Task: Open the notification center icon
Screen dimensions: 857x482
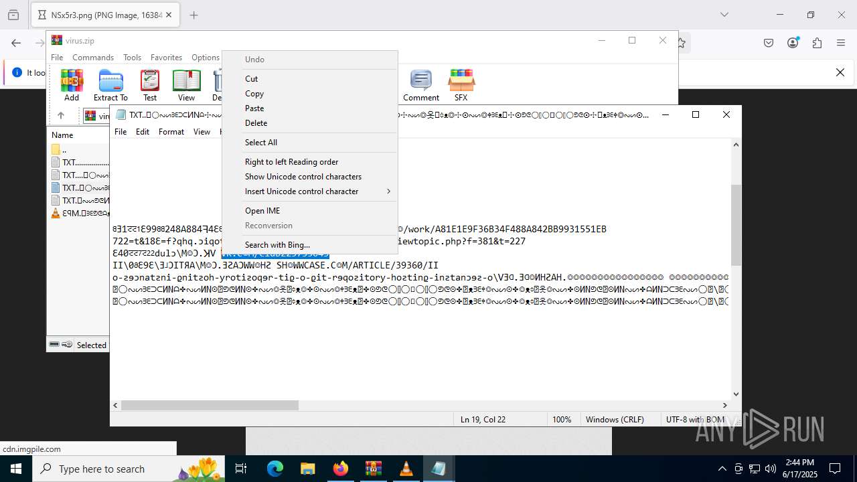Action: tap(835, 469)
